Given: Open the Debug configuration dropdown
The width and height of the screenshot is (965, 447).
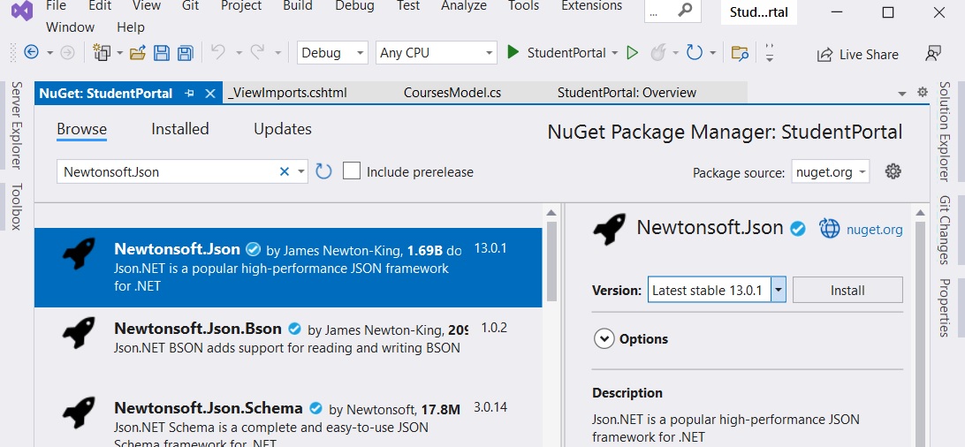Looking at the screenshot, I should 332,53.
